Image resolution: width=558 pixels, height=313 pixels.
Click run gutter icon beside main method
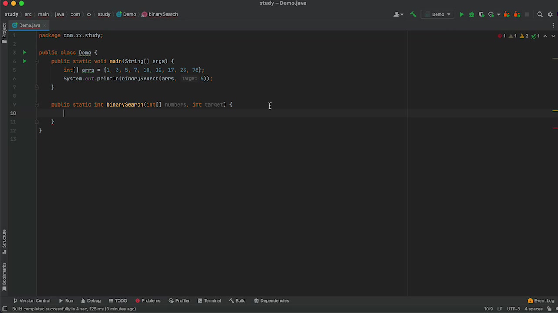(24, 61)
